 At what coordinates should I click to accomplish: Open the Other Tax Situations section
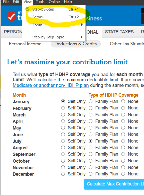pyautogui.click(x=127, y=44)
